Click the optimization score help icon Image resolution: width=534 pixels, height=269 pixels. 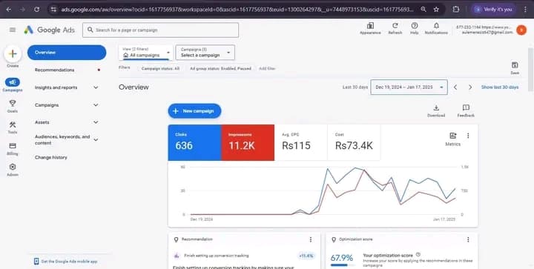click(418, 255)
